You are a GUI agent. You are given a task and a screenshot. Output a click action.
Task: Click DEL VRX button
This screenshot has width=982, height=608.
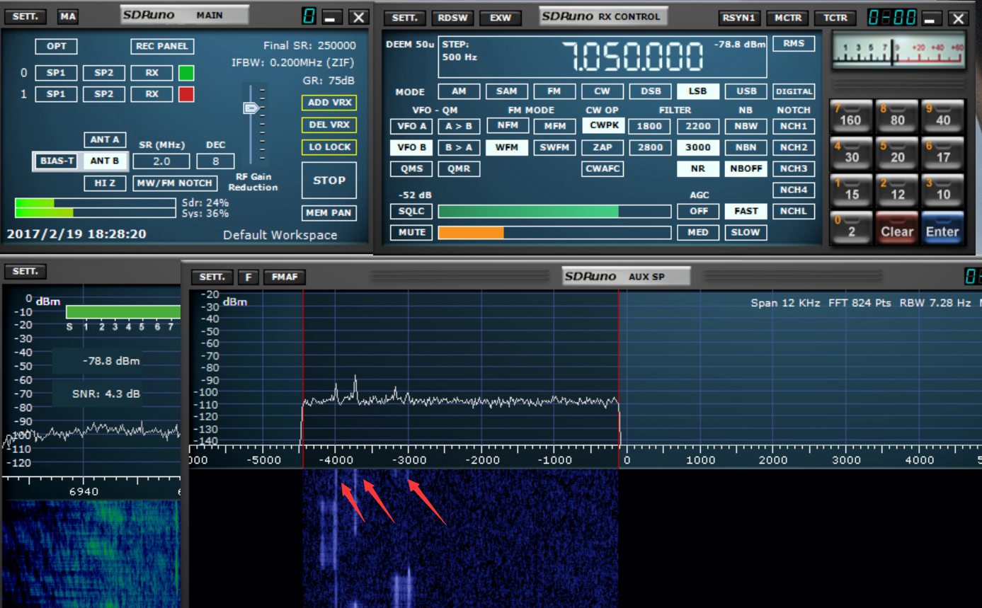pos(329,125)
